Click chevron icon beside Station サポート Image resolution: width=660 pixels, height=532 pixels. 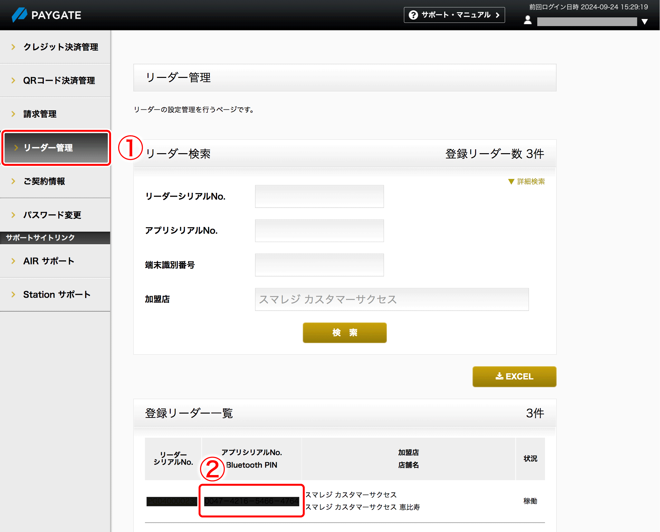[13, 294]
